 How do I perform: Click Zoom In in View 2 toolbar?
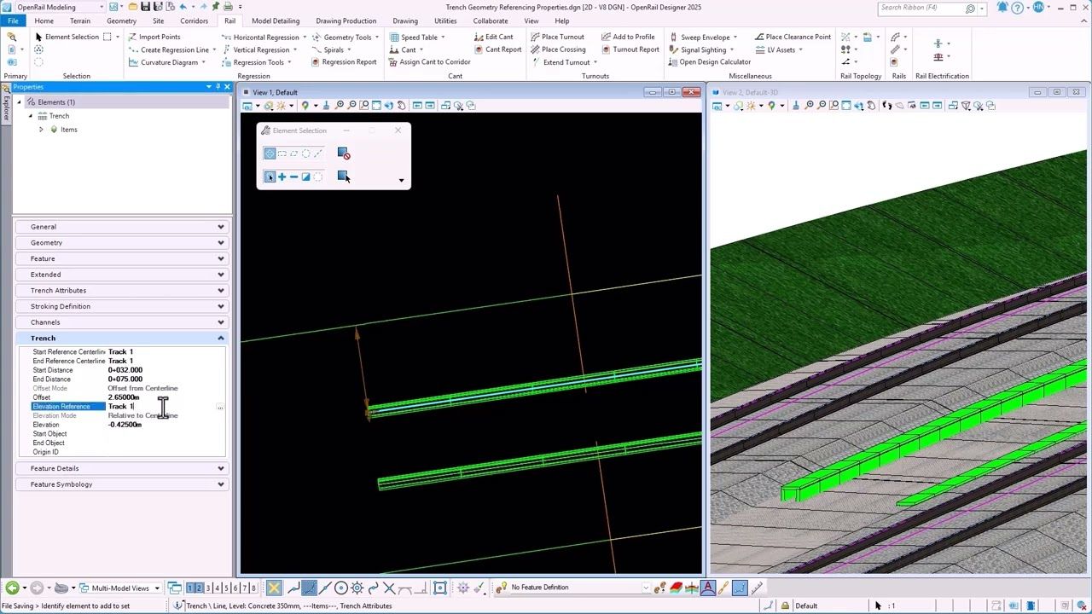809,106
